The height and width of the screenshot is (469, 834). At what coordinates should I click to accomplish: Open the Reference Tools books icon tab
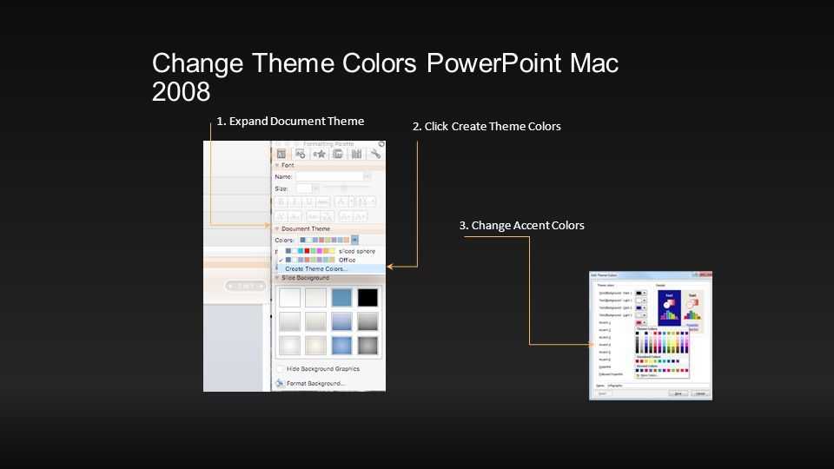coord(356,154)
